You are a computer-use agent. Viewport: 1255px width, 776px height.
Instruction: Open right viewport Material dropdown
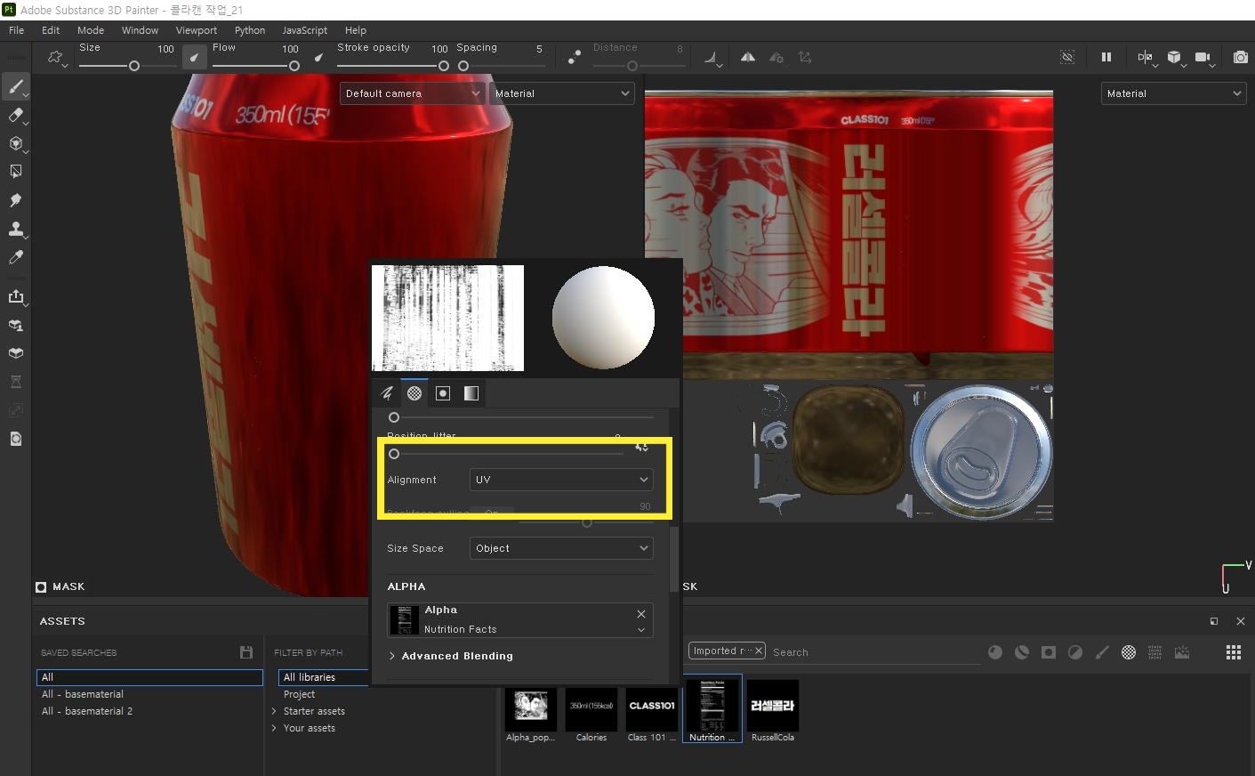[1173, 93]
